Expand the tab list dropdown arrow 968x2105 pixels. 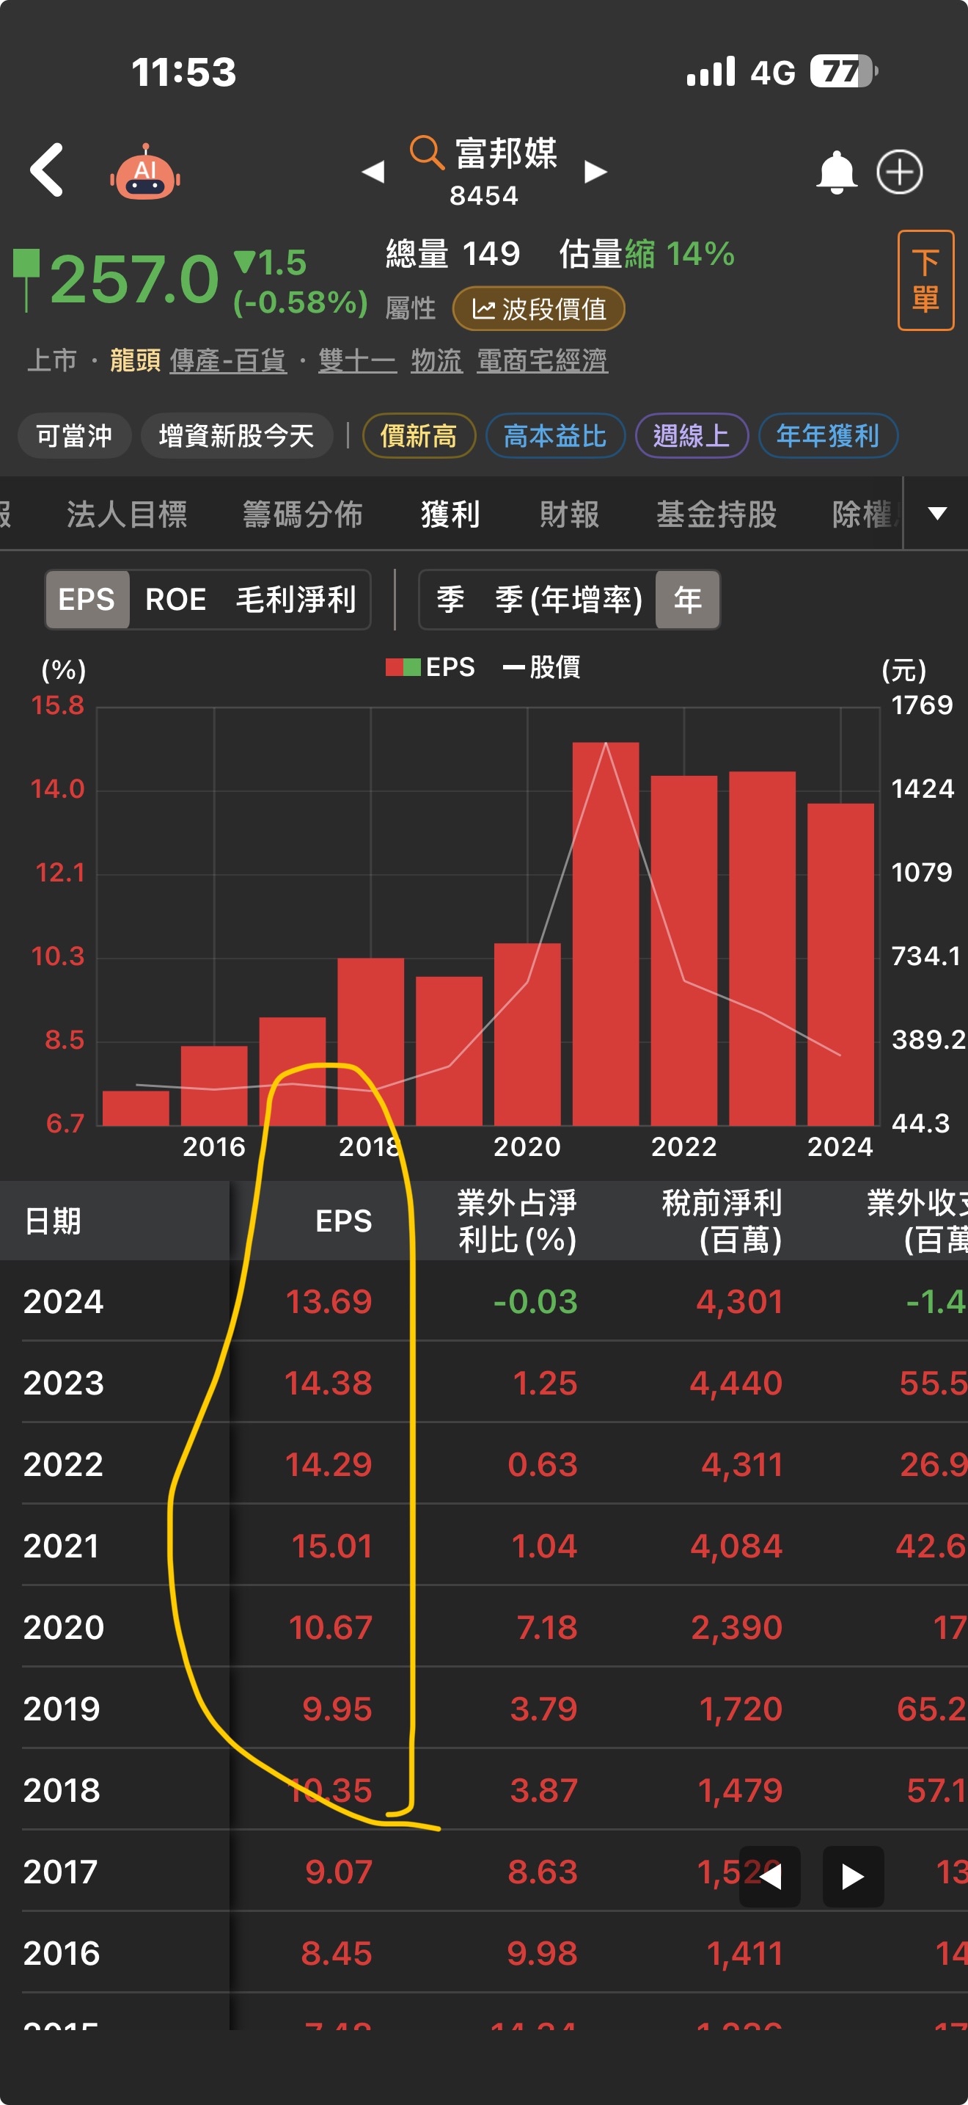tap(937, 513)
